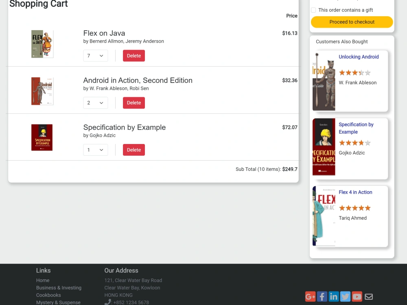The image size is (407, 305).
Task: Click author 'W. Frank Ableson' in sidebar
Action: click(x=358, y=83)
